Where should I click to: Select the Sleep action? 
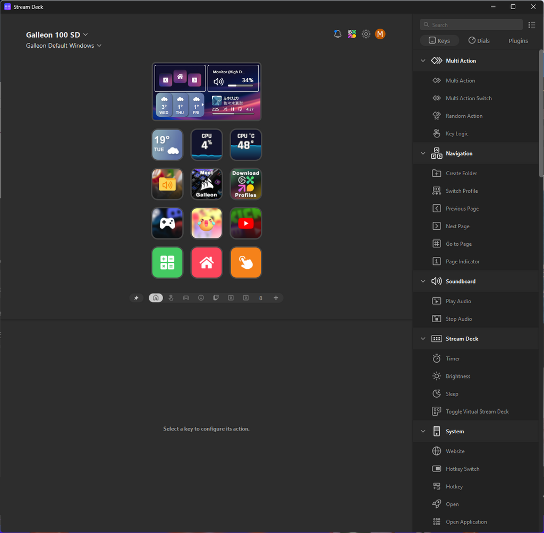point(450,393)
